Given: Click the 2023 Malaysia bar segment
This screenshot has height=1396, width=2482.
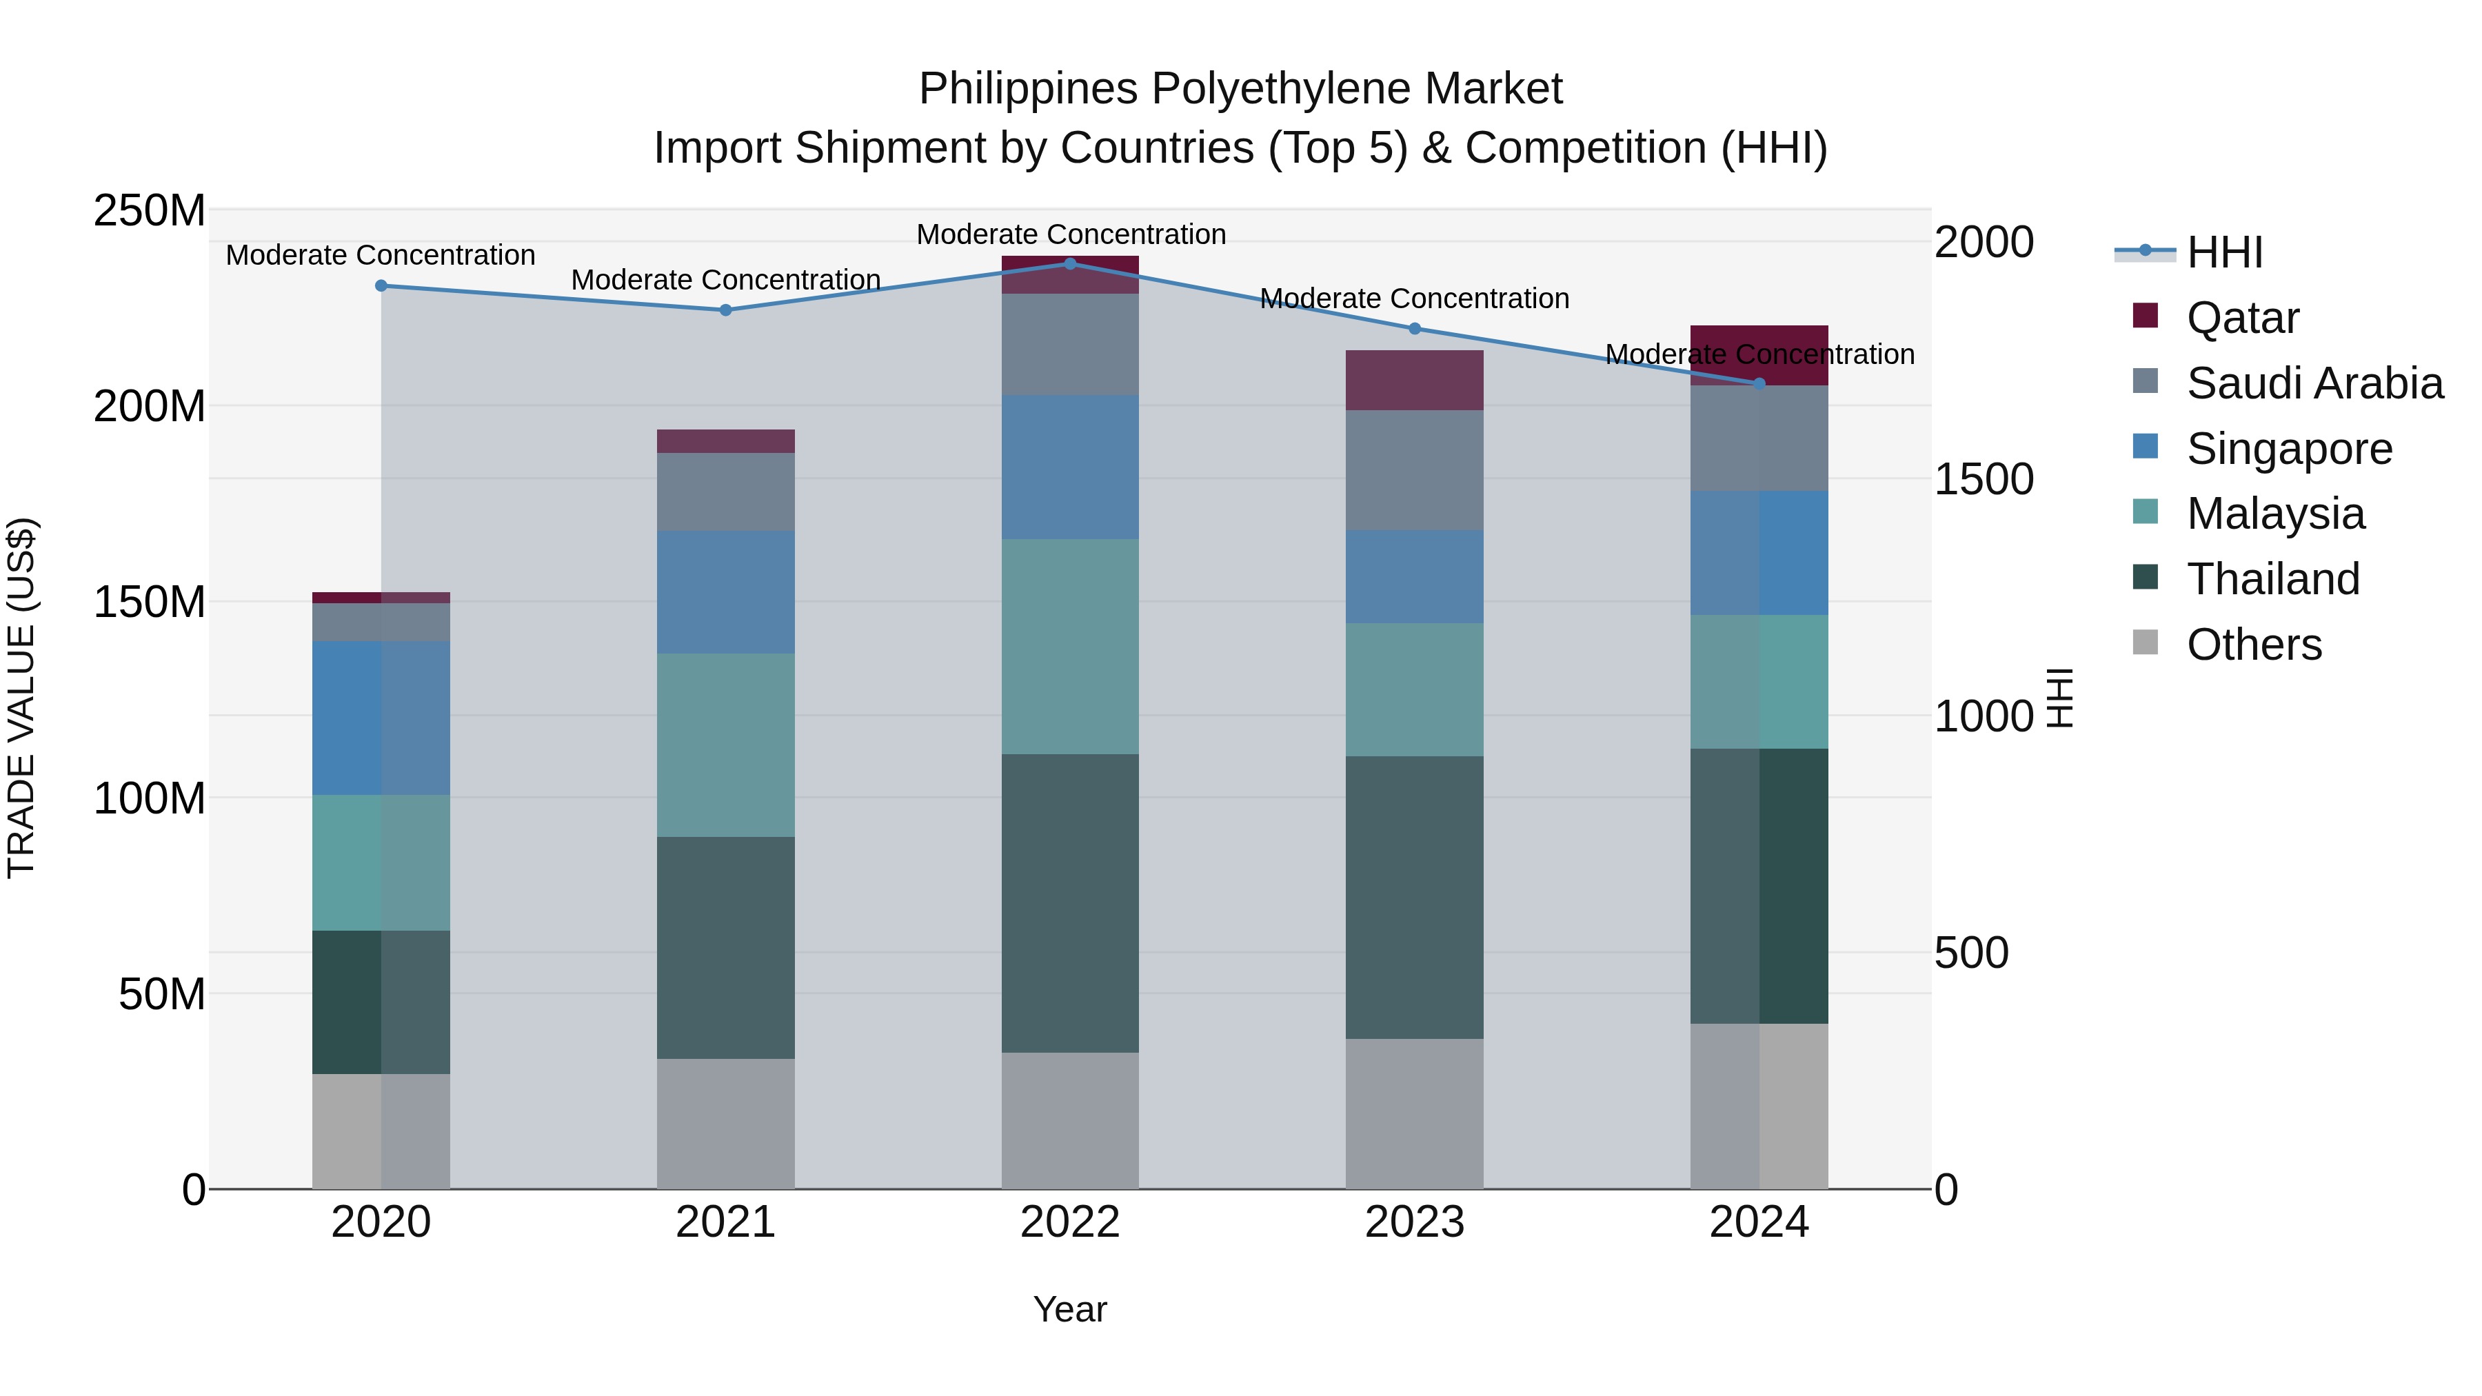Looking at the screenshot, I should tap(1415, 690).
